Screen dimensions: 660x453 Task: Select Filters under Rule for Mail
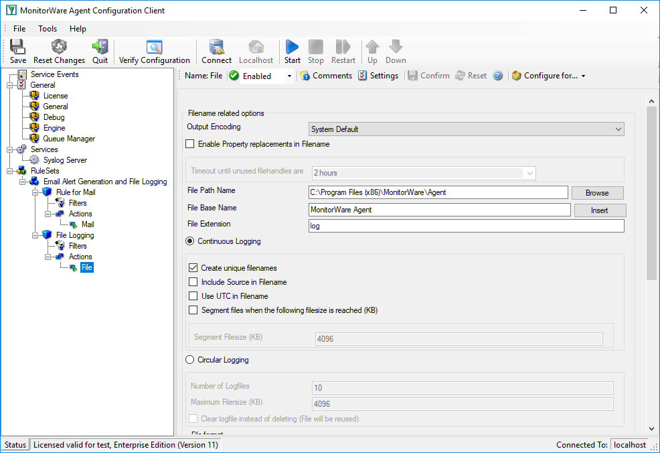78,203
